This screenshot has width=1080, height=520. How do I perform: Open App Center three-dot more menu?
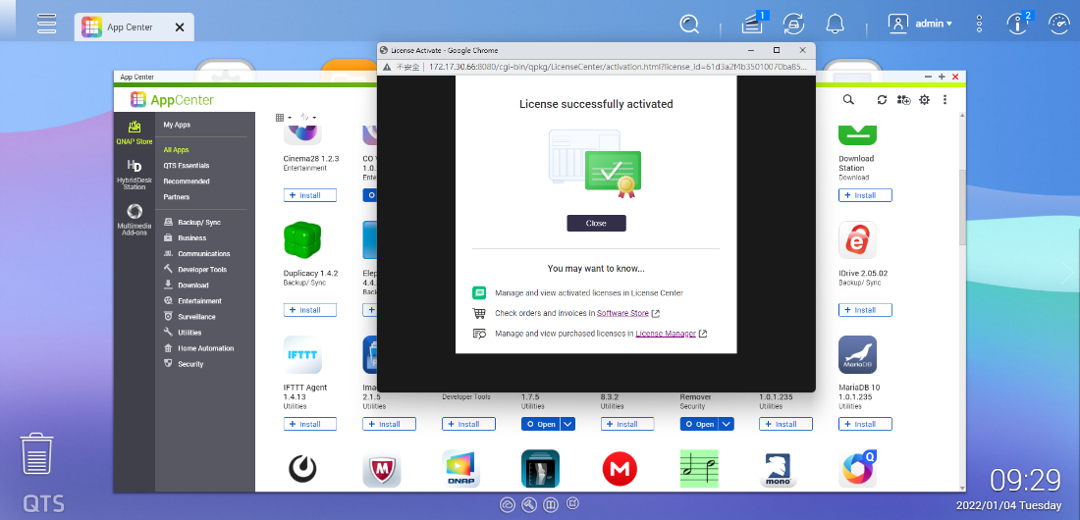945,100
